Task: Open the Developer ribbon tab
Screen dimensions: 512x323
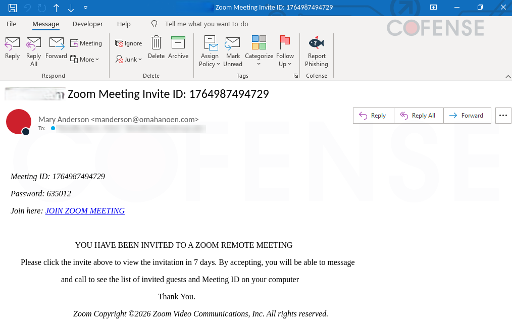Action: click(87, 24)
